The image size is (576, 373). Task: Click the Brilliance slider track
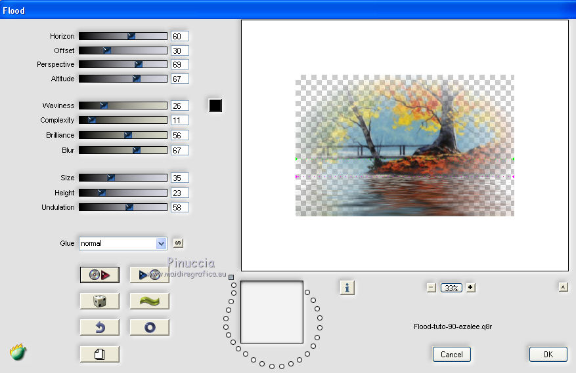[x=123, y=135]
